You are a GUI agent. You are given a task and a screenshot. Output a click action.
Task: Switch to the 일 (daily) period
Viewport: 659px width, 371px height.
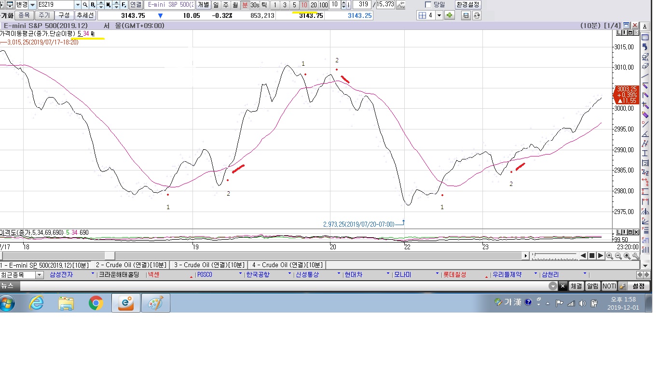(x=216, y=5)
